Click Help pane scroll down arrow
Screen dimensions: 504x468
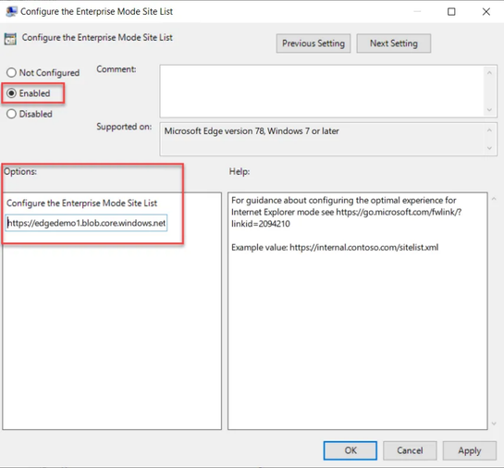(x=494, y=424)
